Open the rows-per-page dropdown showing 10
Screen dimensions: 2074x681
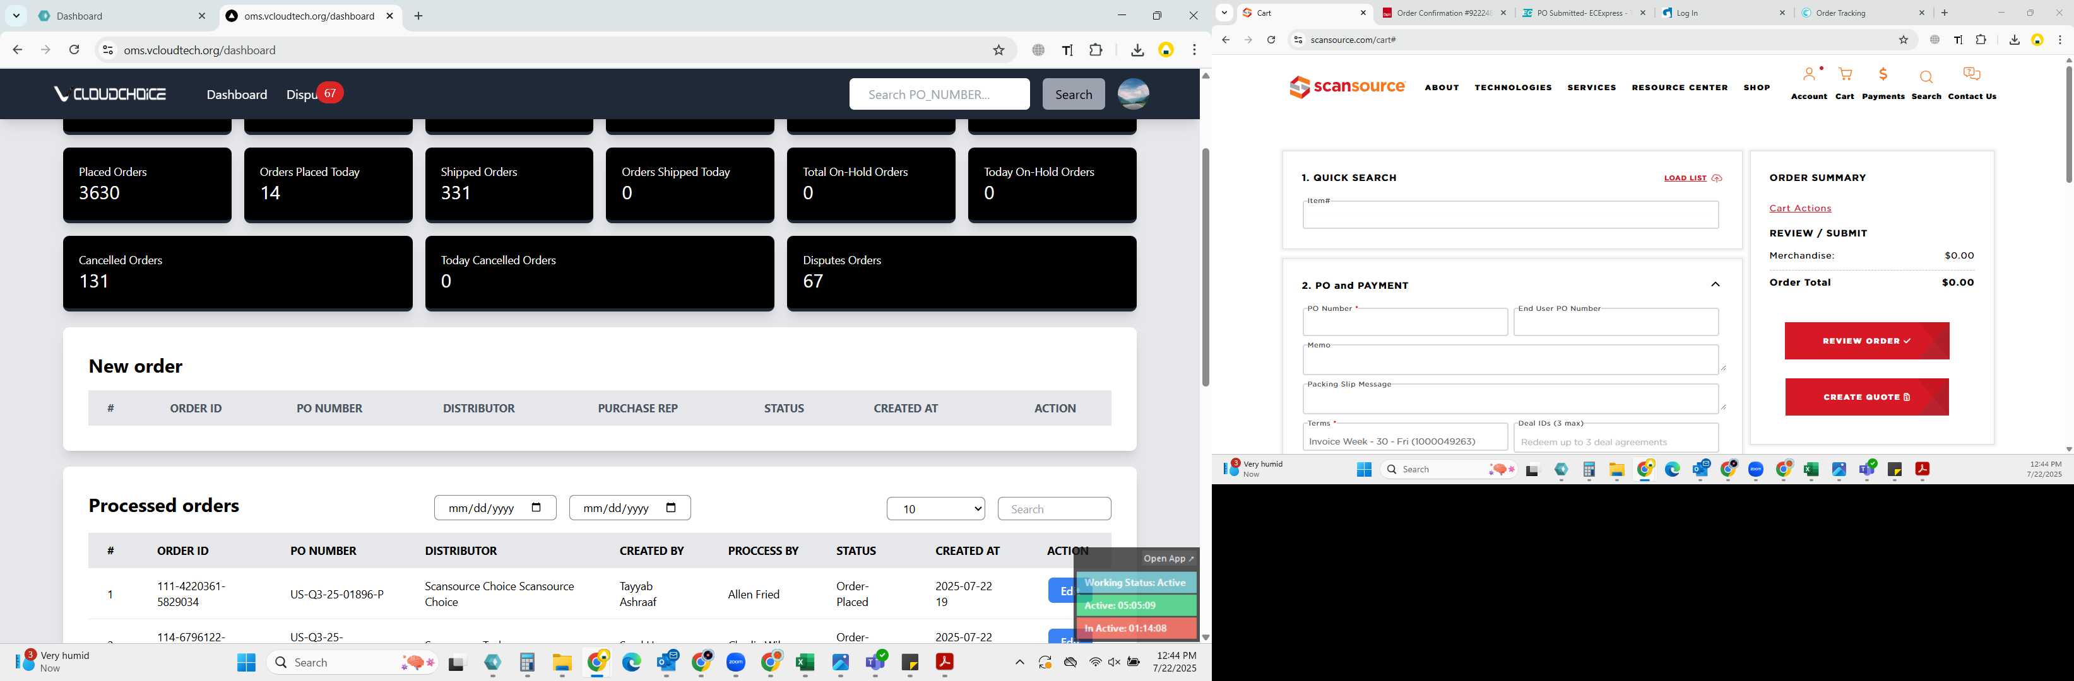click(x=935, y=509)
